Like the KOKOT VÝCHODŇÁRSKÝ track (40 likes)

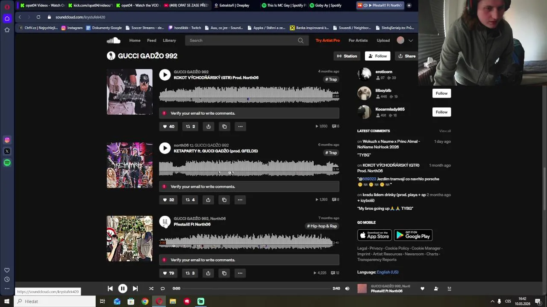coord(169,126)
